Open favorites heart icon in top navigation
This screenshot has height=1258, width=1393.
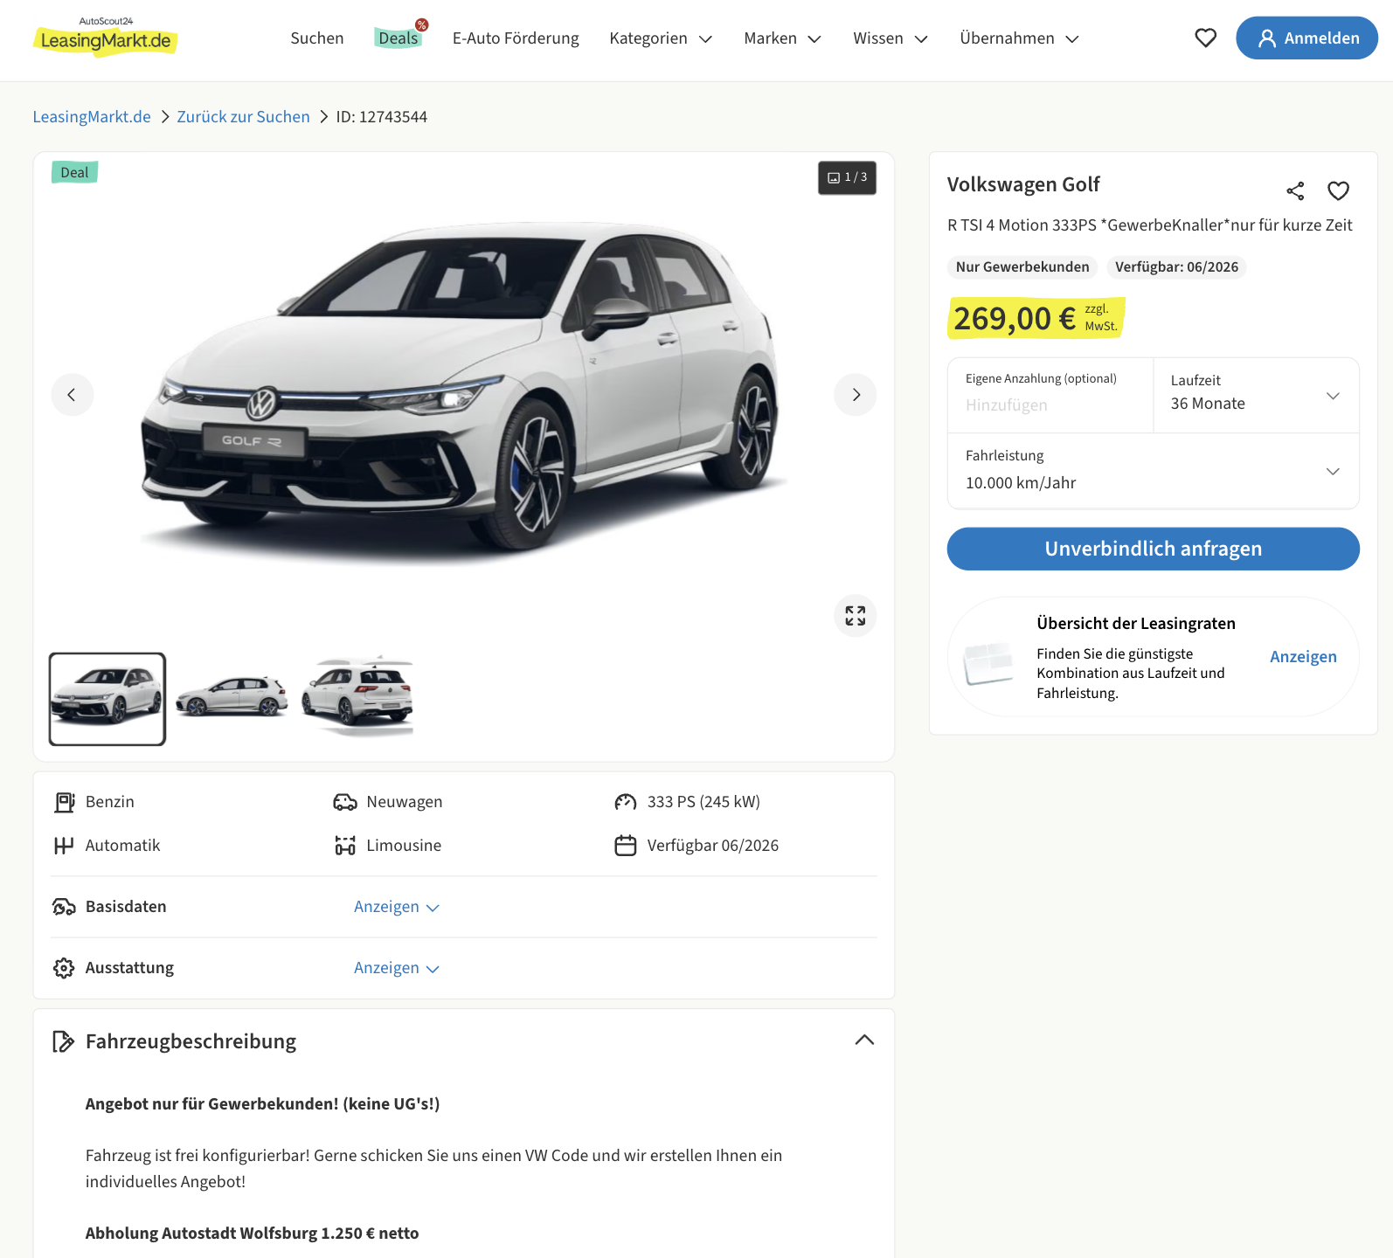1205,38
